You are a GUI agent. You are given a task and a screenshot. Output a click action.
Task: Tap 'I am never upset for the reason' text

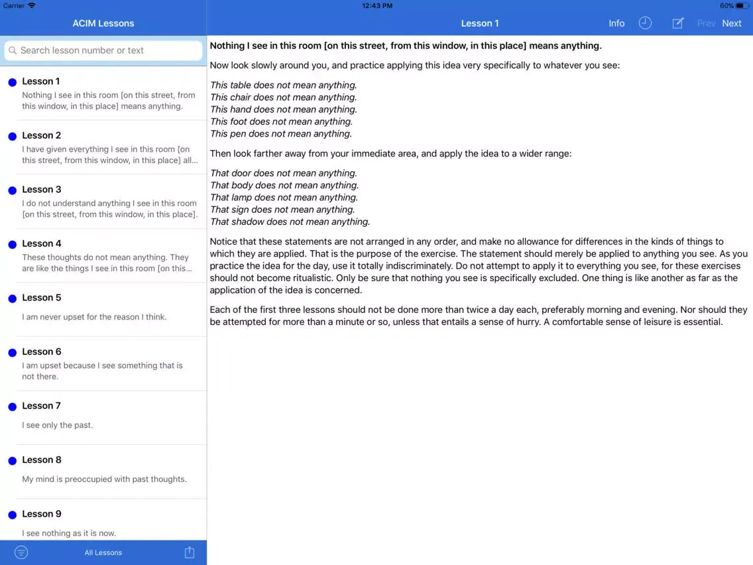click(94, 316)
